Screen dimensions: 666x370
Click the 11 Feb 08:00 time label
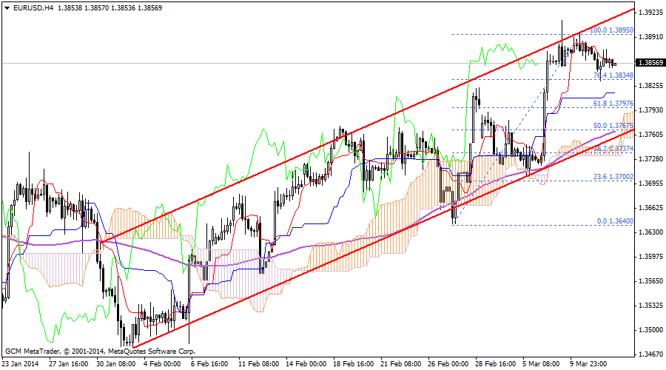click(259, 364)
